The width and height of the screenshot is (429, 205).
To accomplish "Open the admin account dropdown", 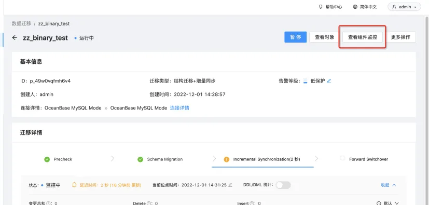I will tap(404, 7).
